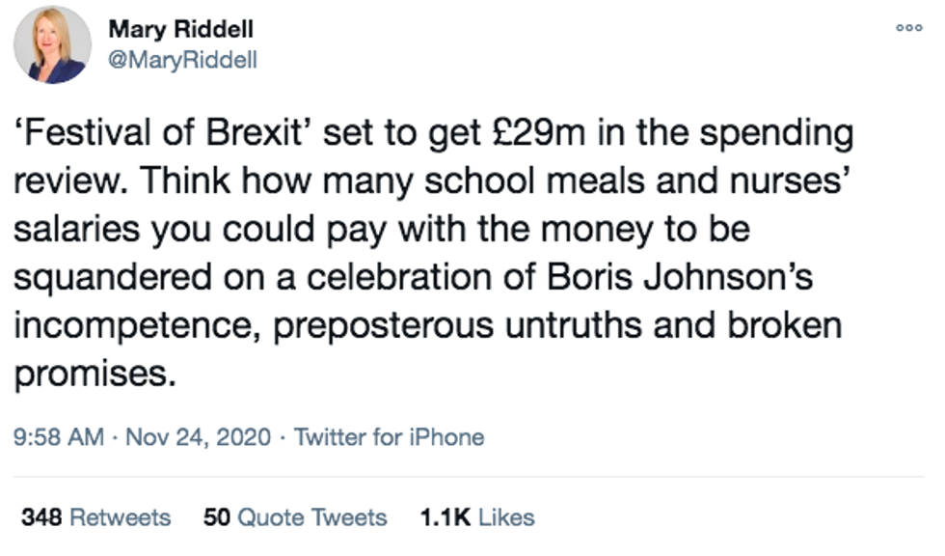Image resolution: width=945 pixels, height=556 pixels.
Task: Click the 1.1K likes count number
Action: click(x=445, y=517)
